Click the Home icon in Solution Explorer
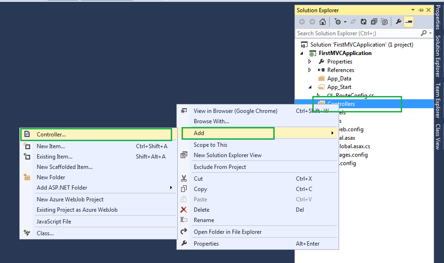The height and width of the screenshot is (263, 444). click(323, 22)
